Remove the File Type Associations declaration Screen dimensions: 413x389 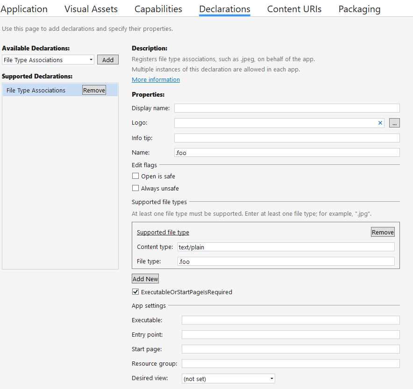(x=93, y=90)
